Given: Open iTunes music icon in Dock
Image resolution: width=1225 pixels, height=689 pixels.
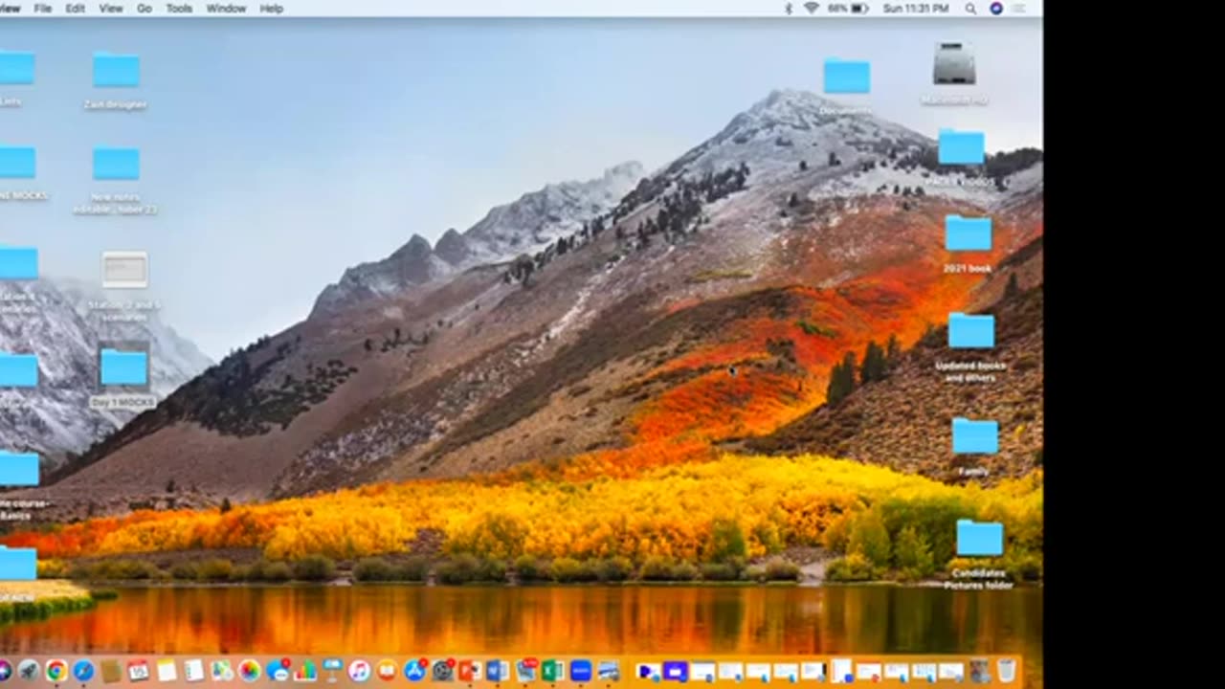Looking at the screenshot, I should 359,671.
